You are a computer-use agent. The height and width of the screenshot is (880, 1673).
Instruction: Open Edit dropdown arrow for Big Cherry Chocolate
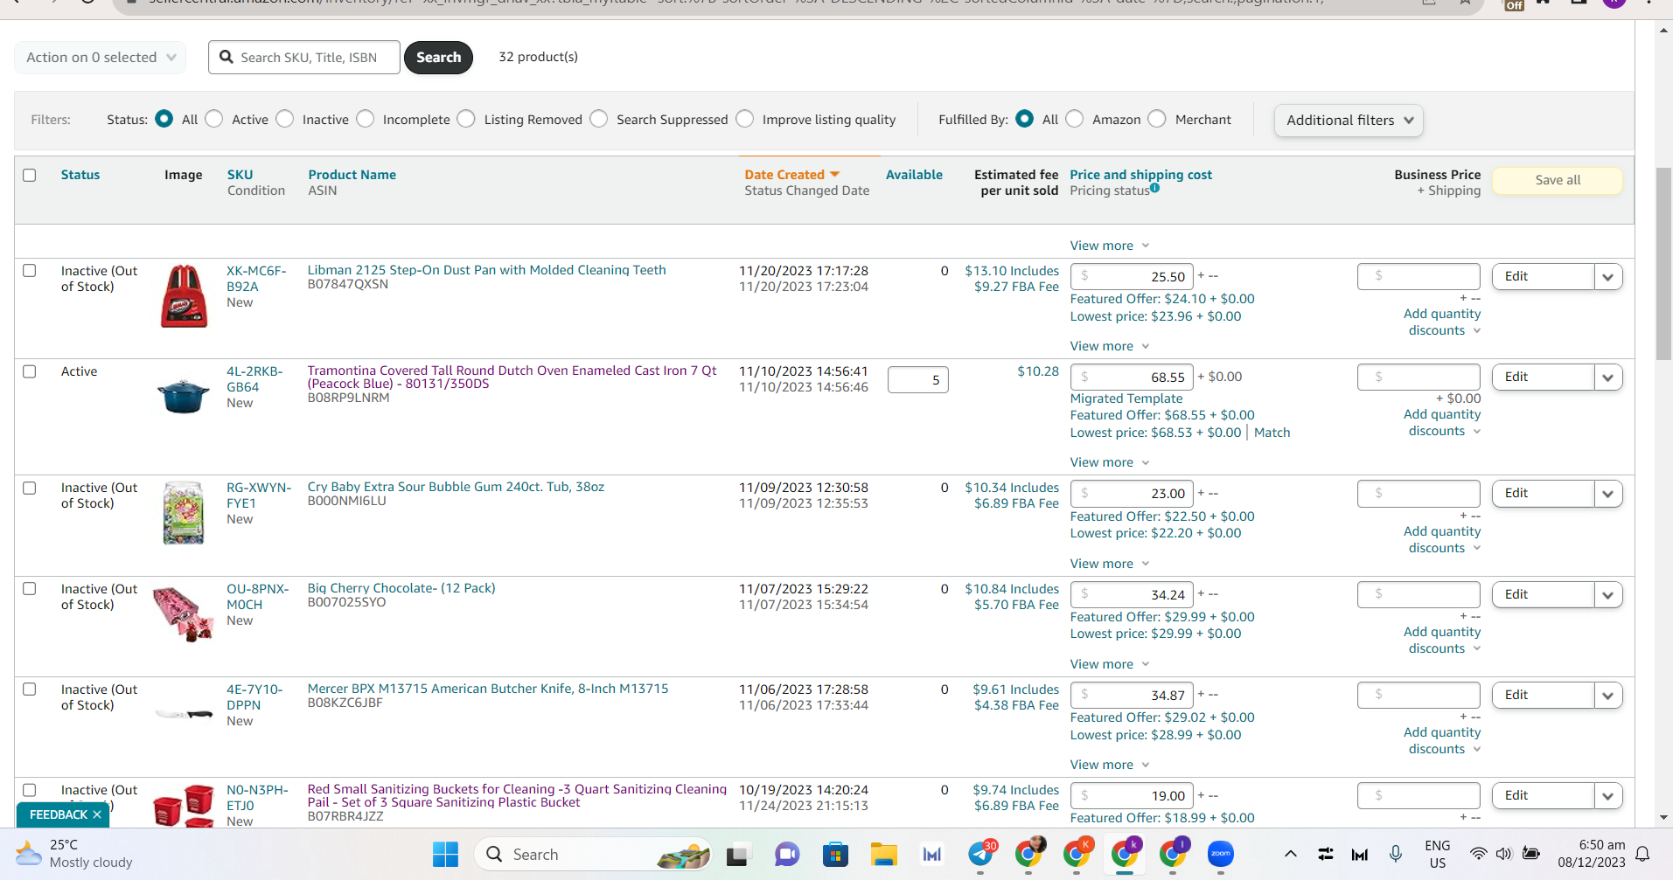[x=1608, y=595]
